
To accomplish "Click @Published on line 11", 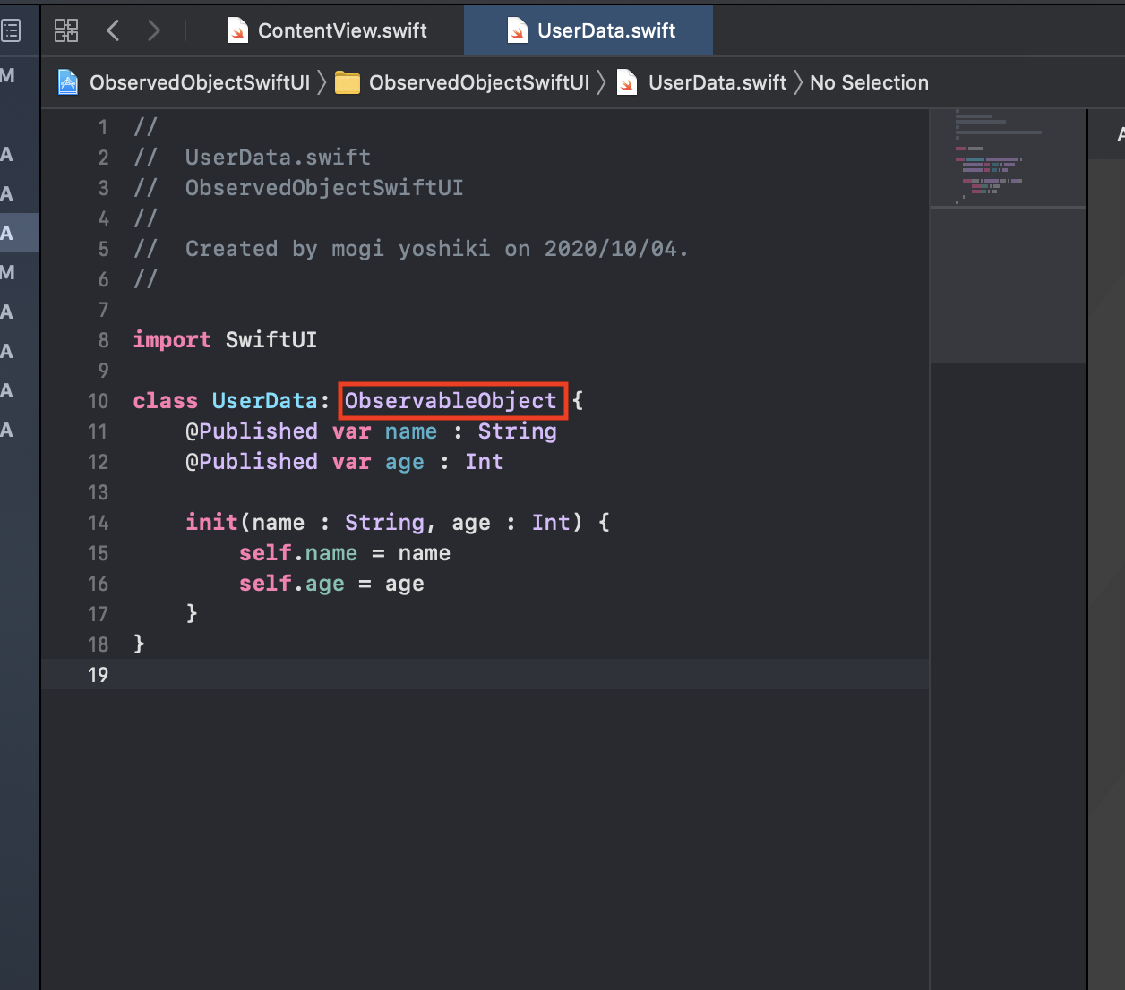I will (x=252, y=431).
